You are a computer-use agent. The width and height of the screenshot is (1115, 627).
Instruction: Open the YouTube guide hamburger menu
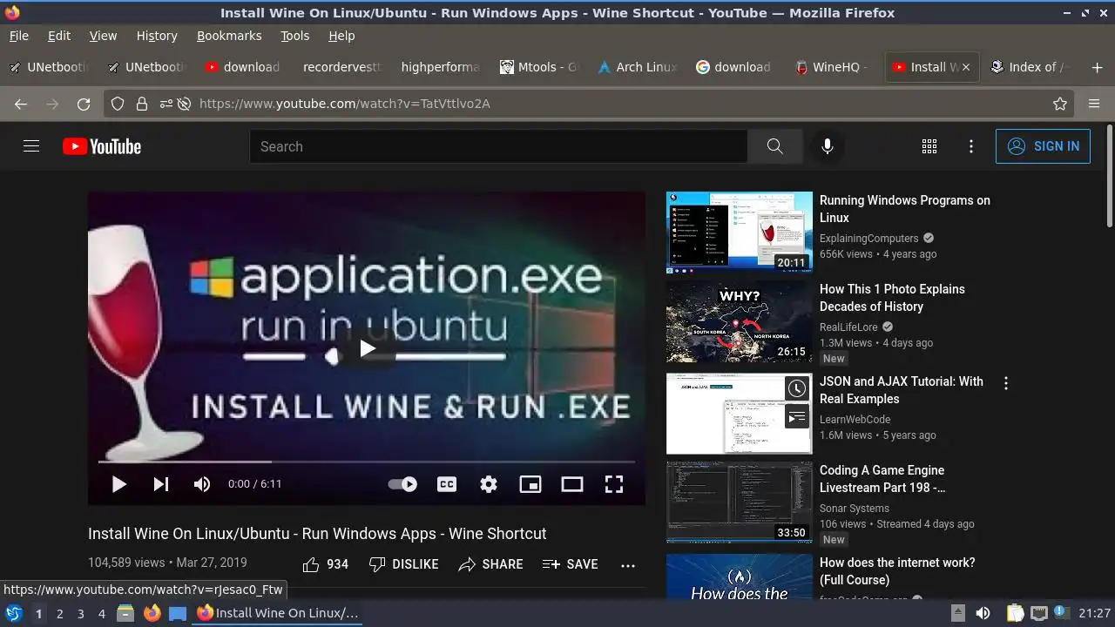[x=31, y=146]
